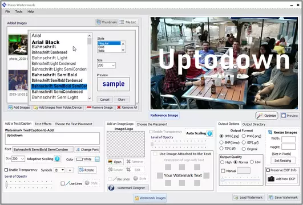Expand the text Size 200 combo box

(x=18, y=159)
